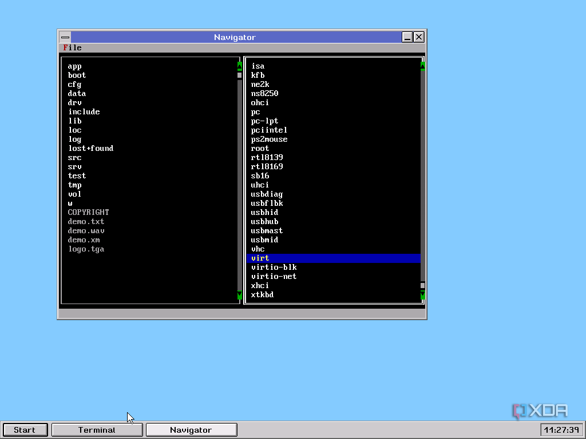Select the src directory

[75, 158]
